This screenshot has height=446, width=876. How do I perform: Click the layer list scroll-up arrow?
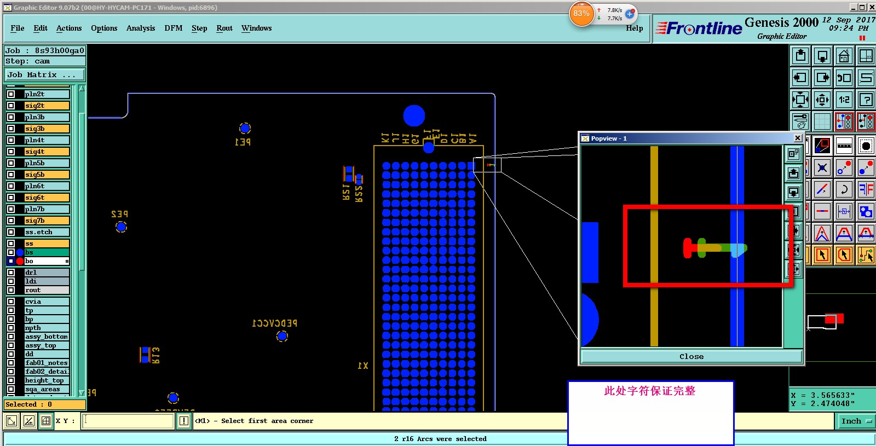pyautogui.click(x=82, y=88)
